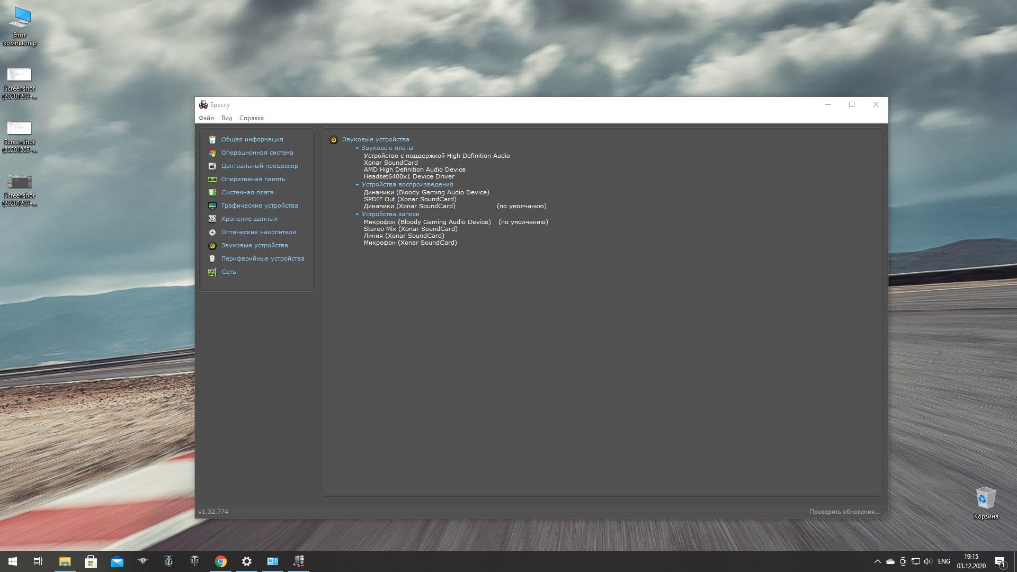Open the notification center icon
This screenshot has height=572, width=1017.
coord(1000,561)
